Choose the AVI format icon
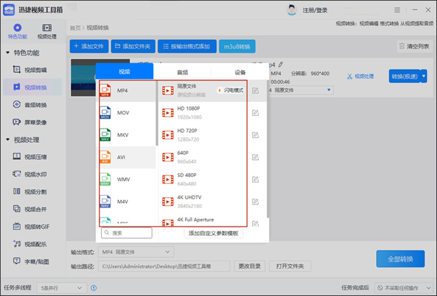This screenshot has height=296, width=437. (x=106, y=157)
